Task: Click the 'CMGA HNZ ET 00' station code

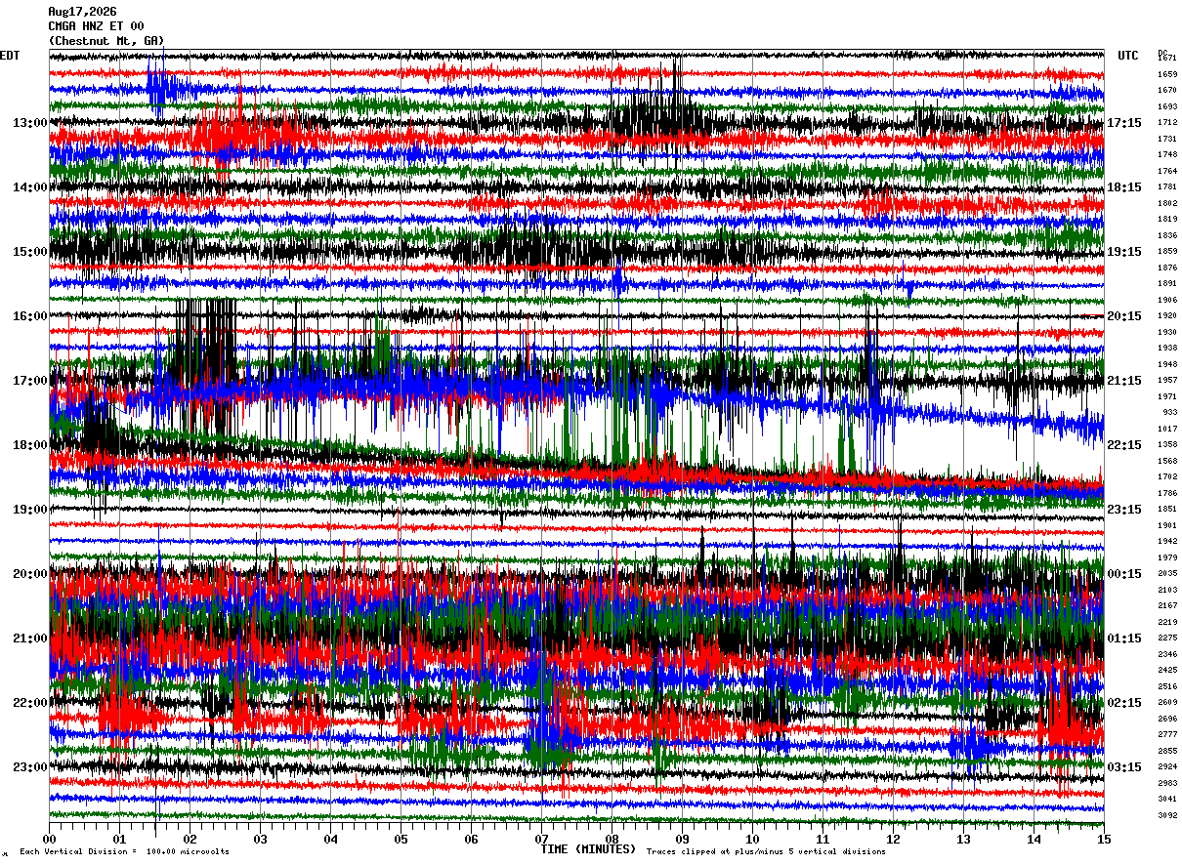Action: [96, 26]
